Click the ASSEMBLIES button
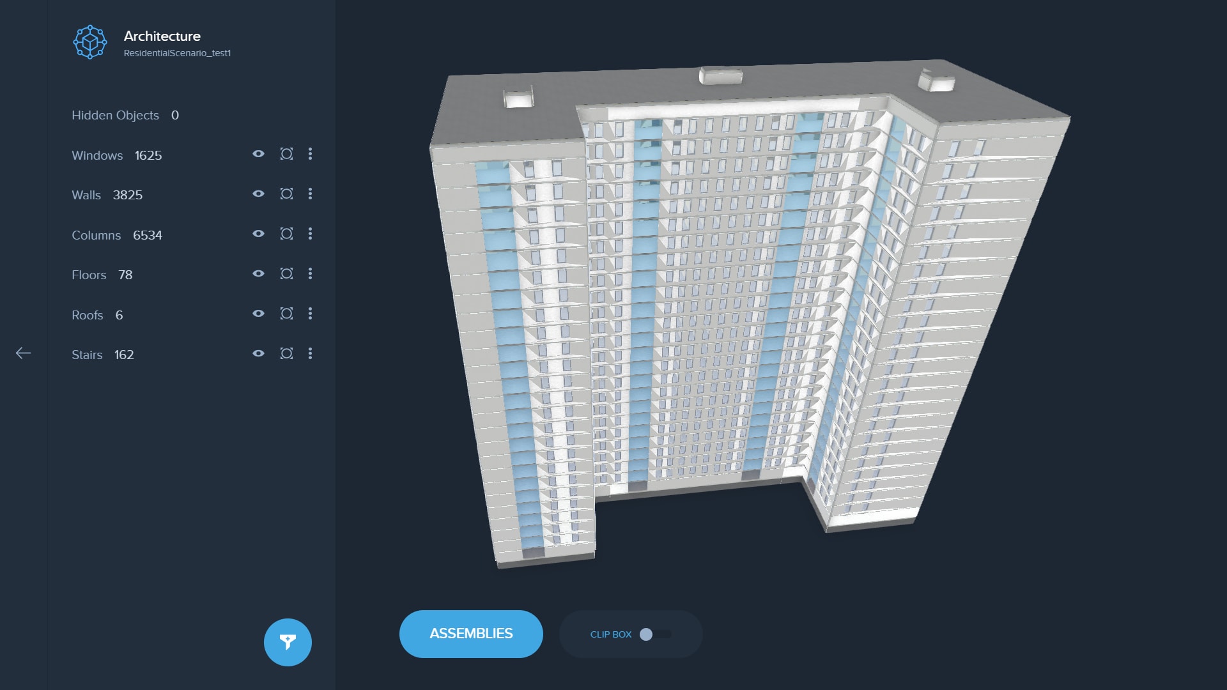Image resolution: width=1227 pixels, height=690 pixels. click(471, 634)
